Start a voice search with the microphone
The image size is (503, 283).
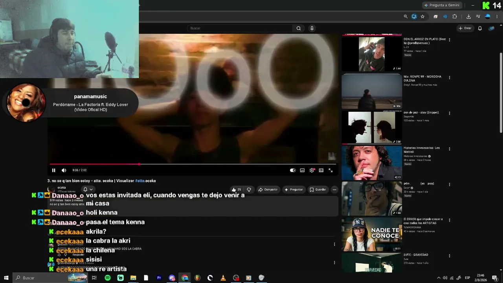312,28
